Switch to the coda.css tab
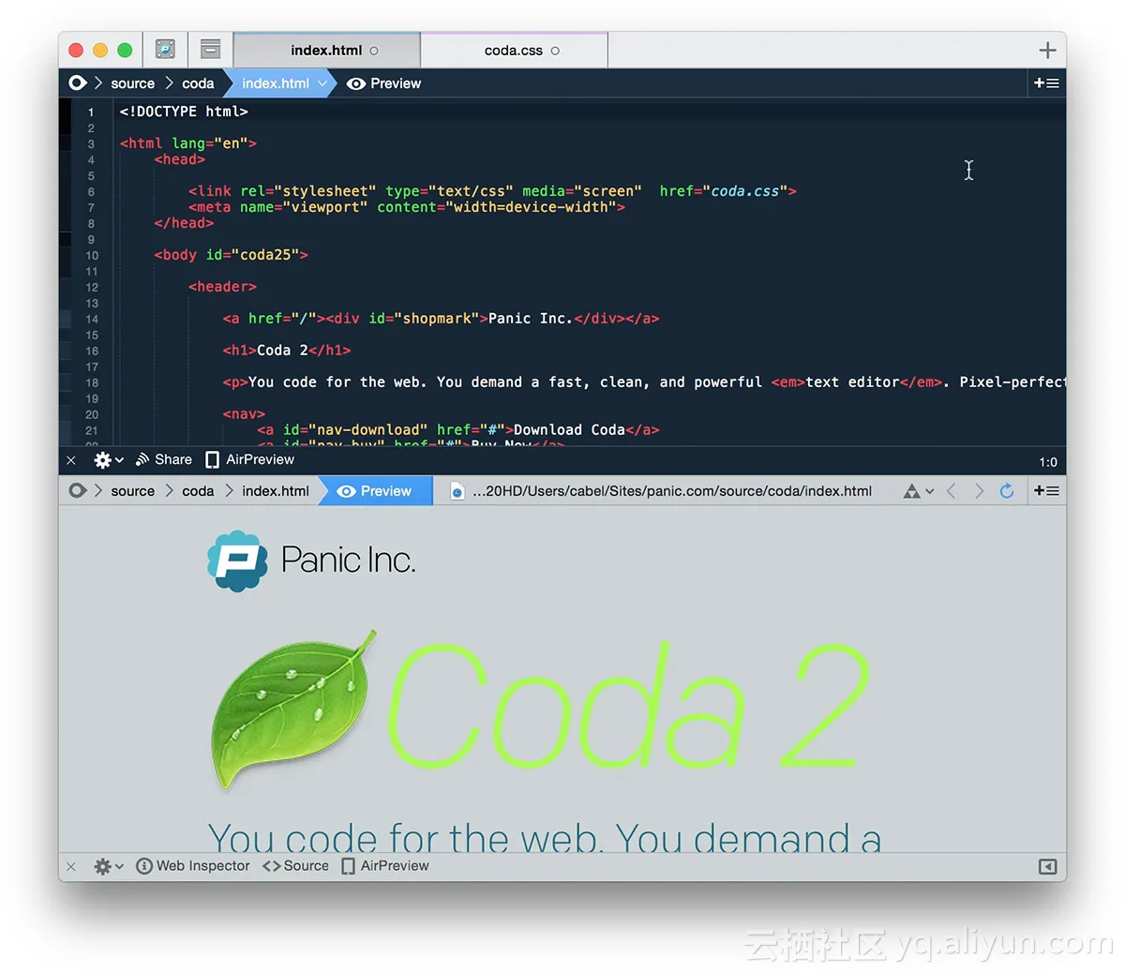The image size is (1125, 972). click(x=514, y=51)
